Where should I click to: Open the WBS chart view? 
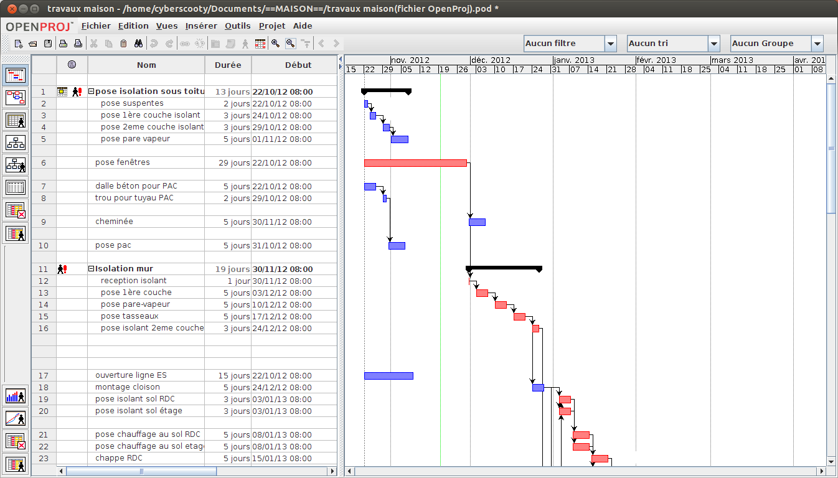click(x=16, y=143)
